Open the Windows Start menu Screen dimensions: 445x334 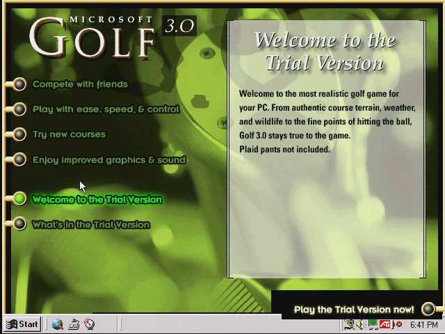point(22,324)
